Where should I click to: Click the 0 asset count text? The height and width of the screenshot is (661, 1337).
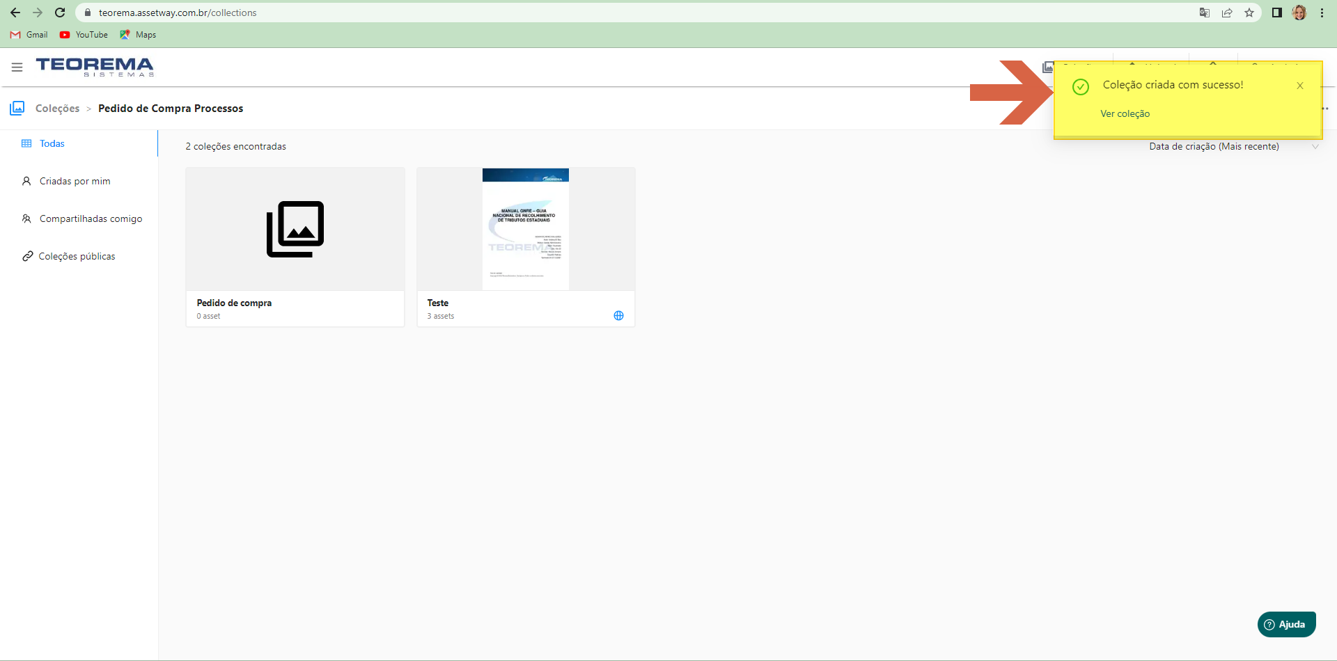coord(208,316)
